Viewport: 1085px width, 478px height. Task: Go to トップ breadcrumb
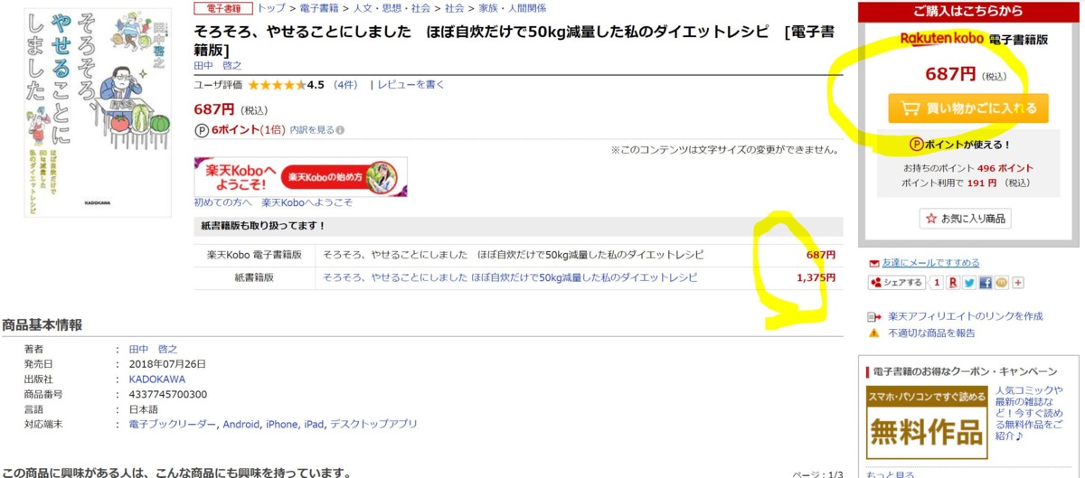[x=271, y=8]
